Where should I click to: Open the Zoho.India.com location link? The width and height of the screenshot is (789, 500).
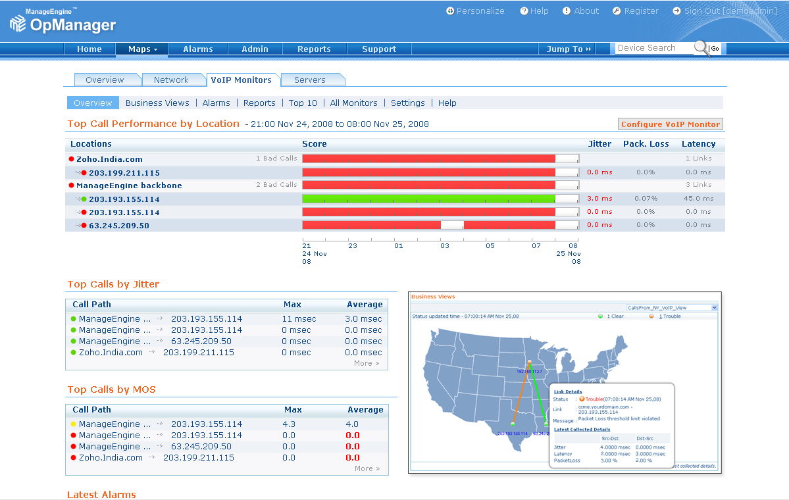click(109, 159)
